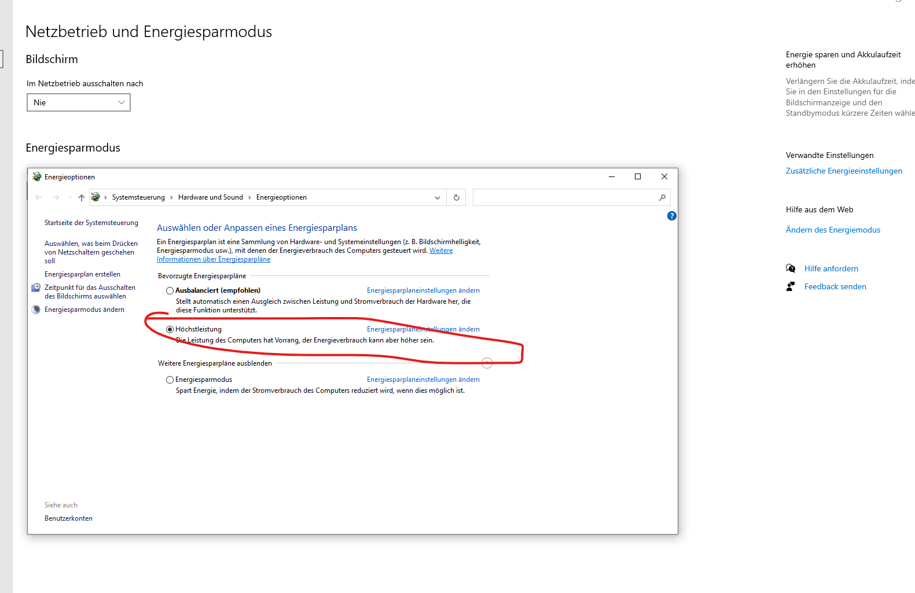Click the blue help question mark icon
This screenshot has width=915, height=593.
(x=671, y=216)
